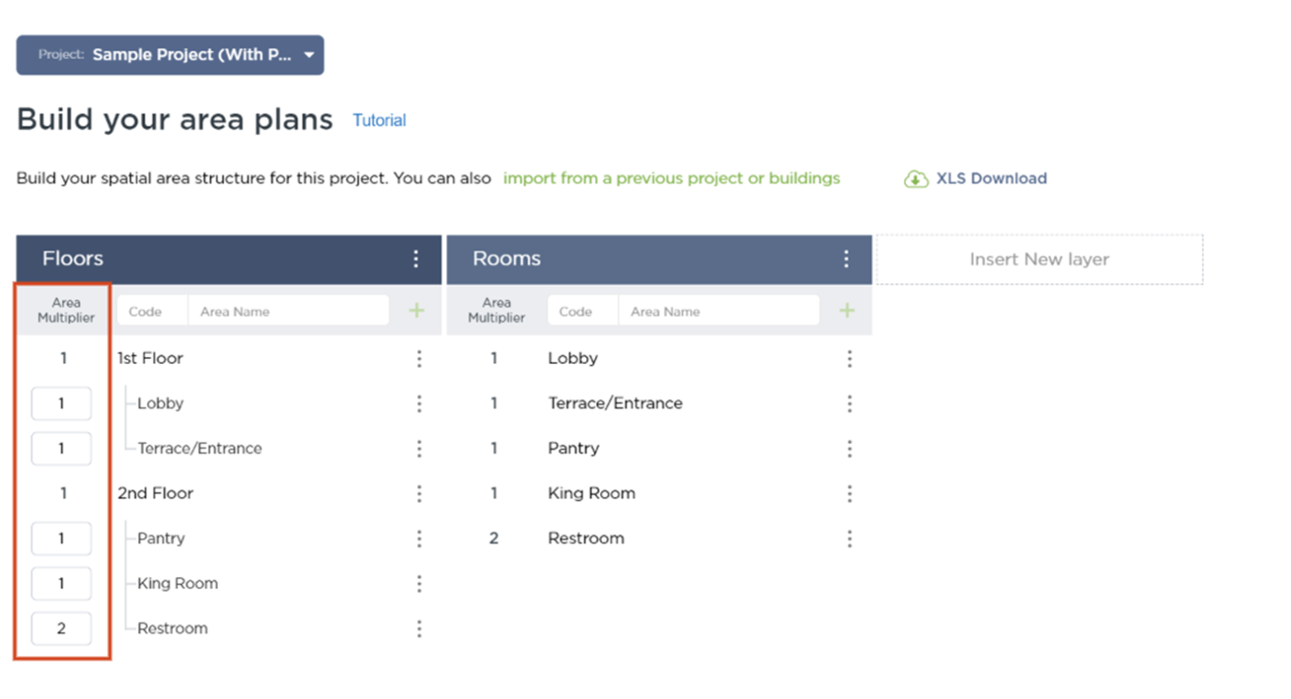Open Rooms header three-dot menu
The width and height of the screenshot is (1291, 699).
tap(846, 259)
